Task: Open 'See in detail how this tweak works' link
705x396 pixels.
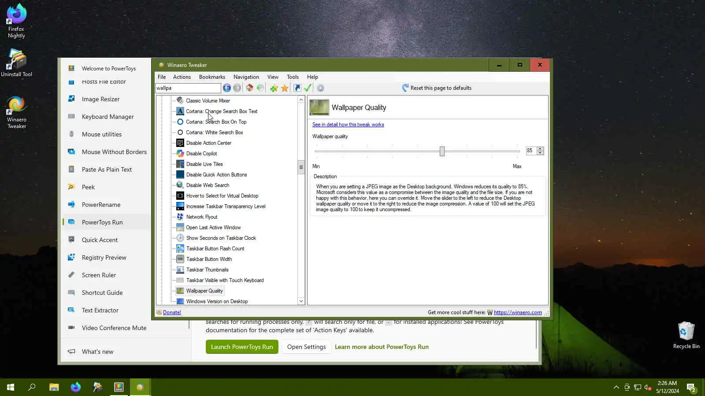Action: [348, 125]
